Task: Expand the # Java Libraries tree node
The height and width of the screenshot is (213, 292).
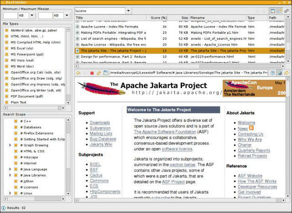Action: 10,175
